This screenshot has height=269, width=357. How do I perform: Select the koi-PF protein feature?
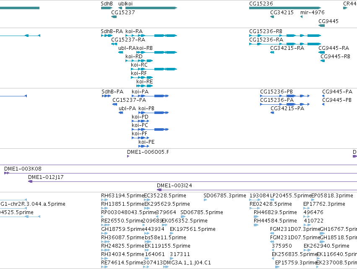click(x=140, y=138)
